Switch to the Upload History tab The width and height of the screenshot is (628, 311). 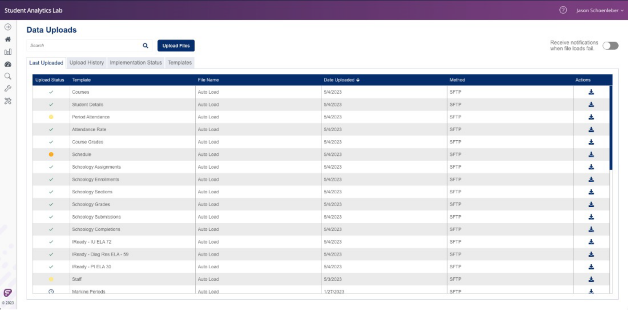tap(87, 63)
